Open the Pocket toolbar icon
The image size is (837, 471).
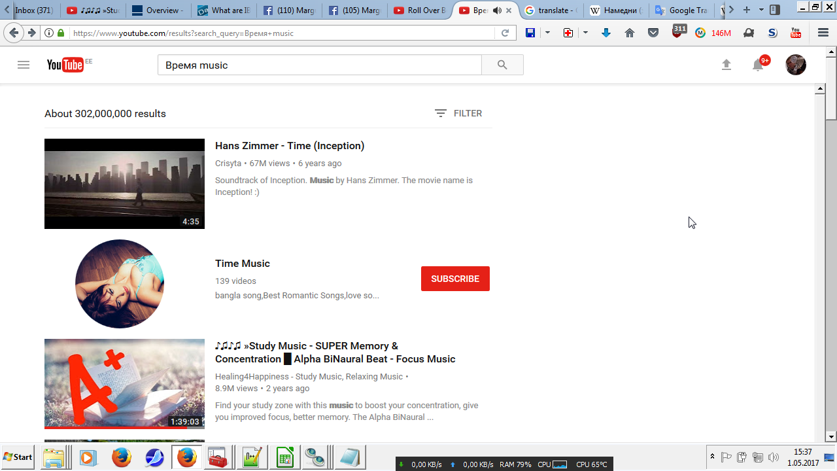click(x=653, y=33)
